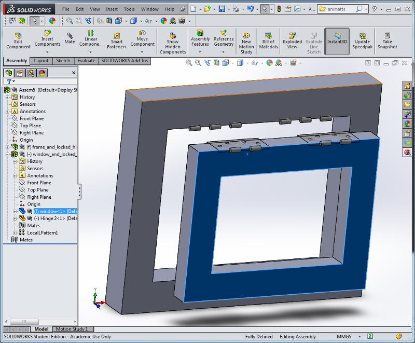Viewport: 415px width, 343px height.
Task: Open the File menu
Action: point(66,9)
